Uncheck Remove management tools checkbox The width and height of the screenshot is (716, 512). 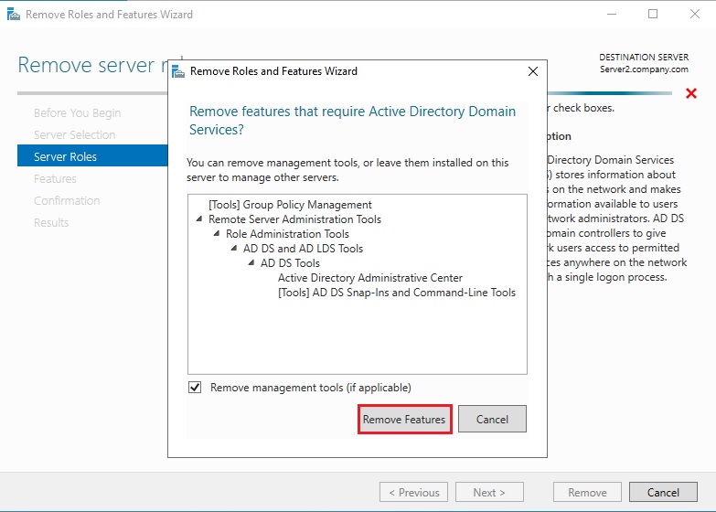[195, 388]
